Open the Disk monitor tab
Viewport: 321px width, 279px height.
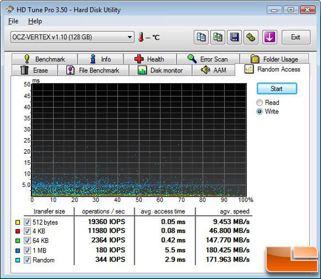(160, 70)
